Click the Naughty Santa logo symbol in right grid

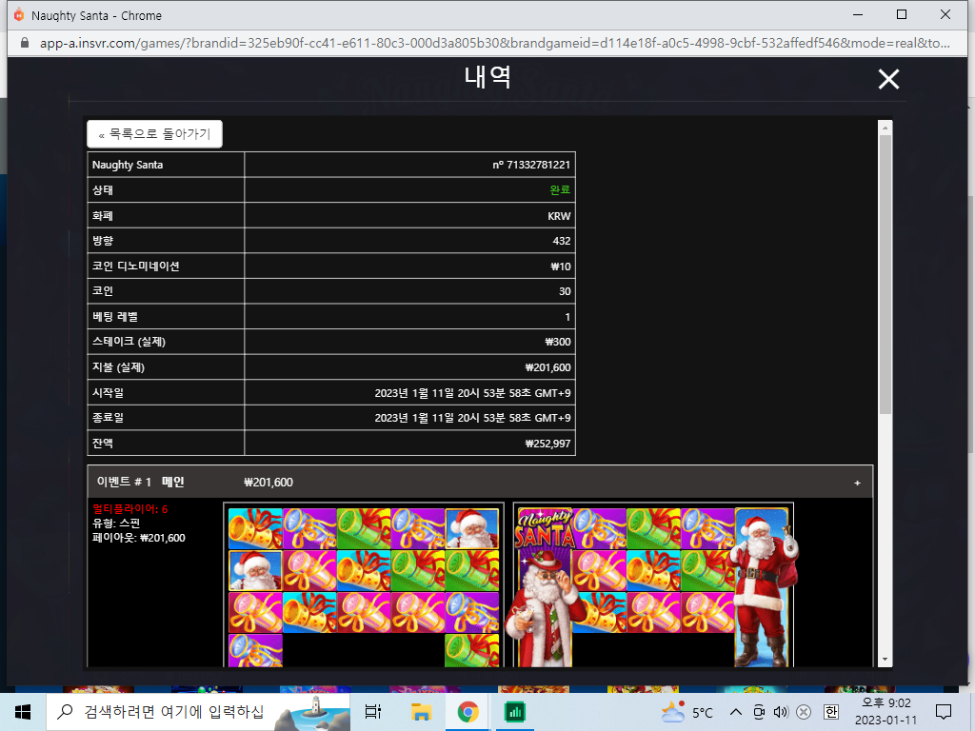tap(545, 529)
